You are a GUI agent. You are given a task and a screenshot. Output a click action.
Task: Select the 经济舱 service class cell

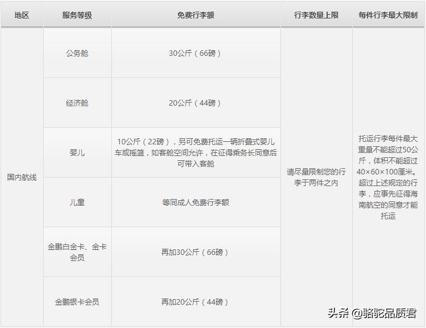[x=77, y=103]
